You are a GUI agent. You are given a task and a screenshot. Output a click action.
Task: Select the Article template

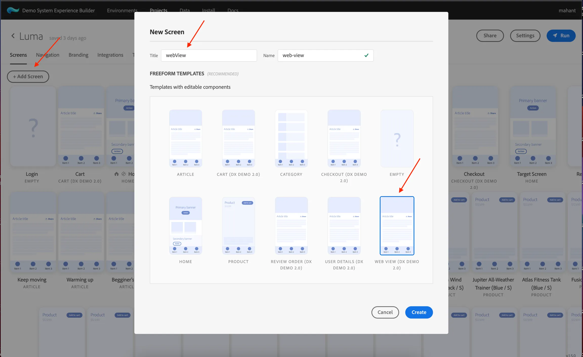(x=185, y=138)
